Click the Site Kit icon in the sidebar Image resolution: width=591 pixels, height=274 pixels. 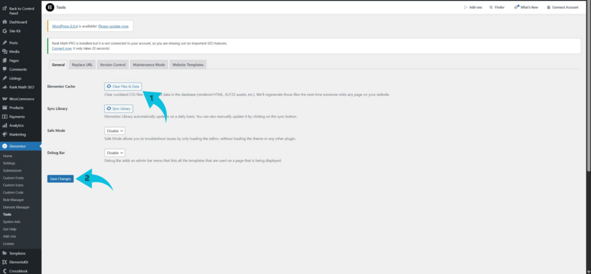point(5,31)
